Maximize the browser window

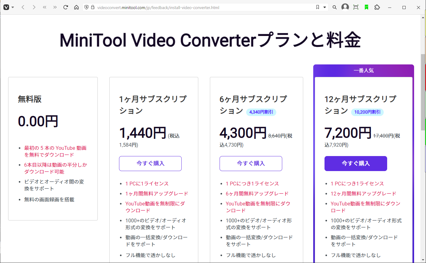pos(404,7)
